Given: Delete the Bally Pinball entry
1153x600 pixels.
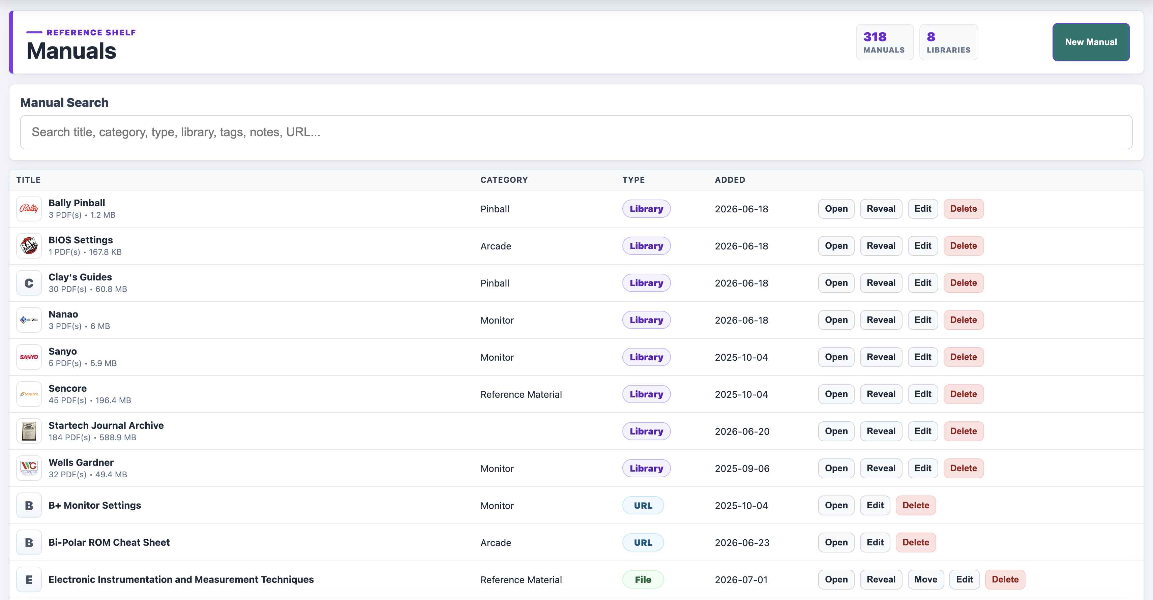Looking at the screenshot, I should (x=963, y=209).
